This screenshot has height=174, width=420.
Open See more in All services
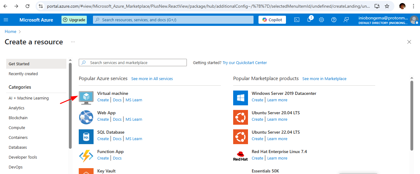(x=152, y=79)
